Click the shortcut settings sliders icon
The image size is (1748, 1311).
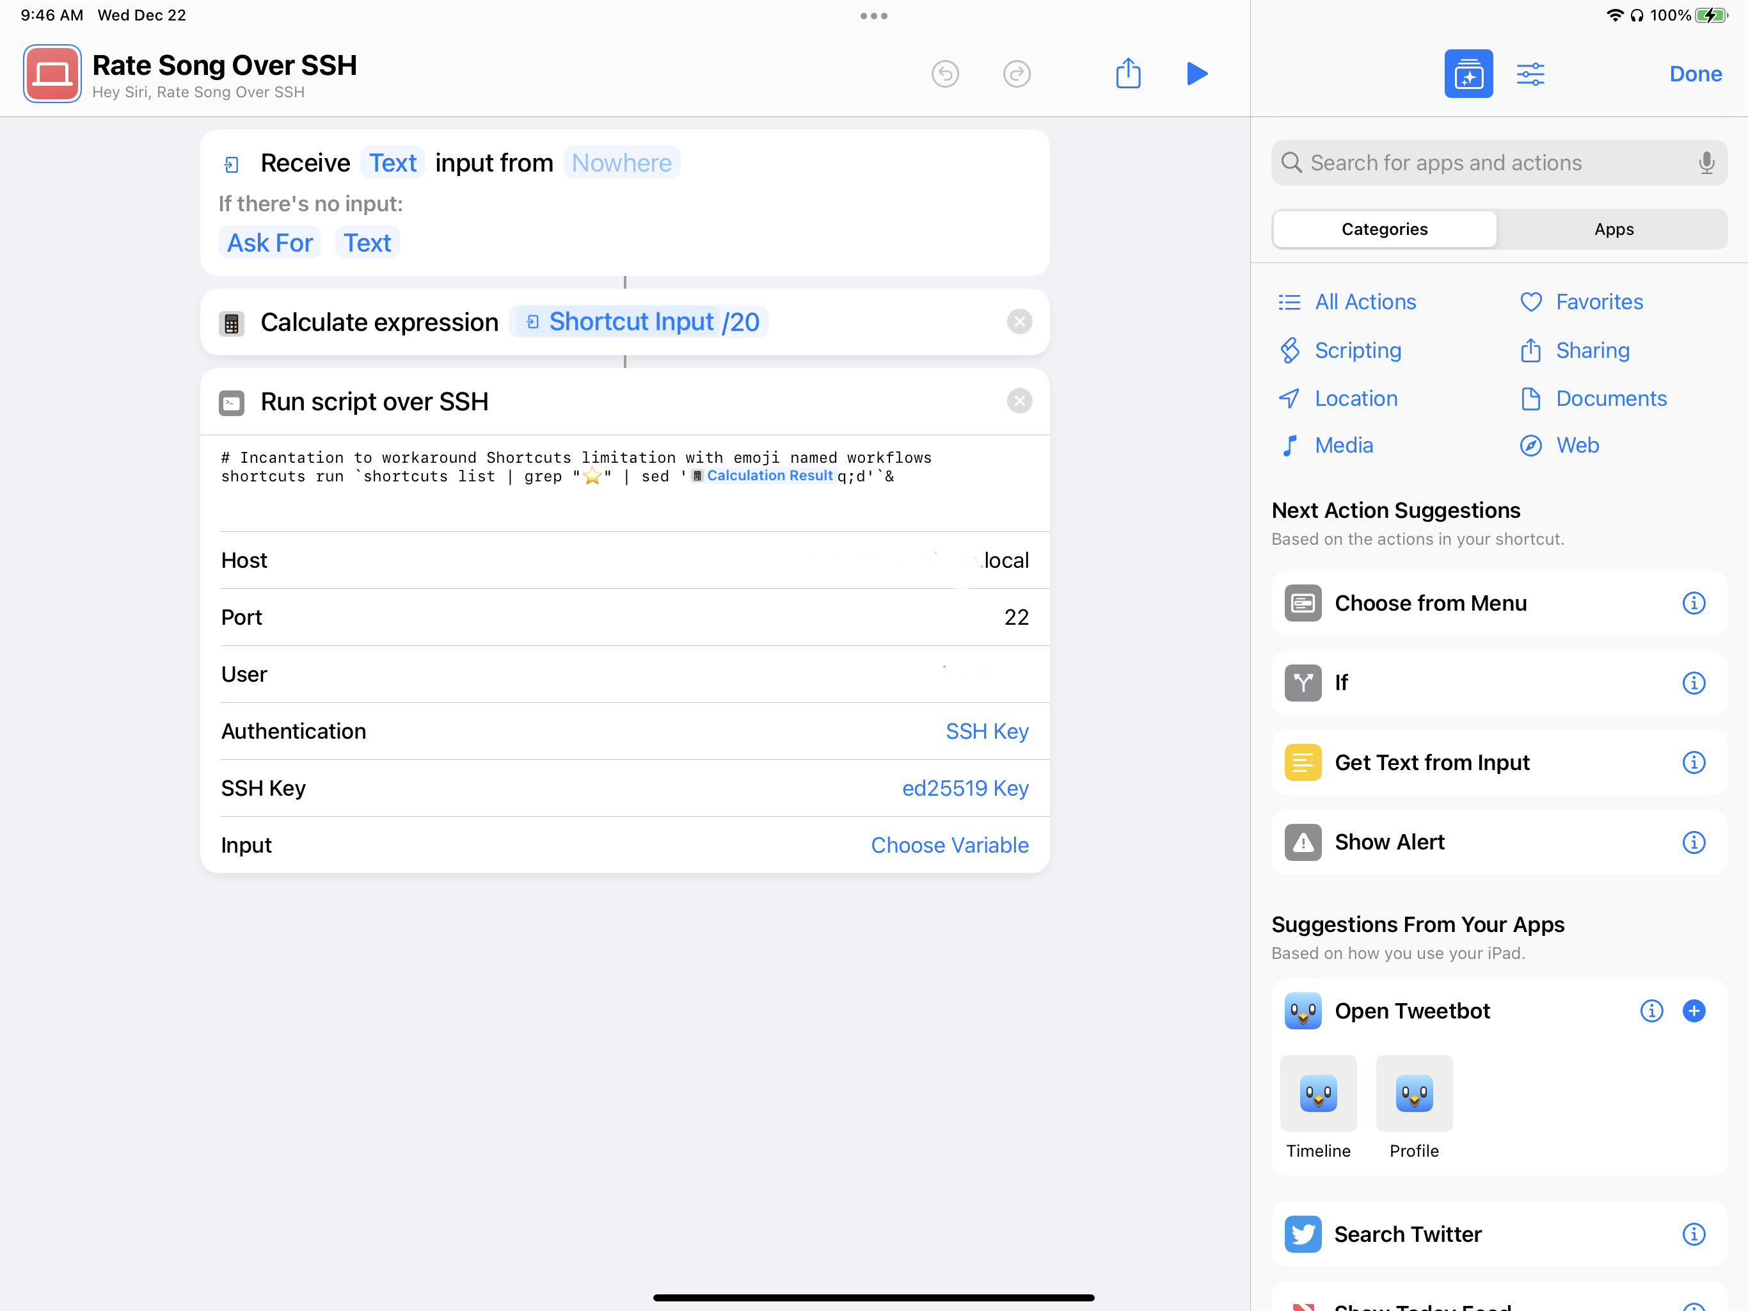click(1530, 73)
